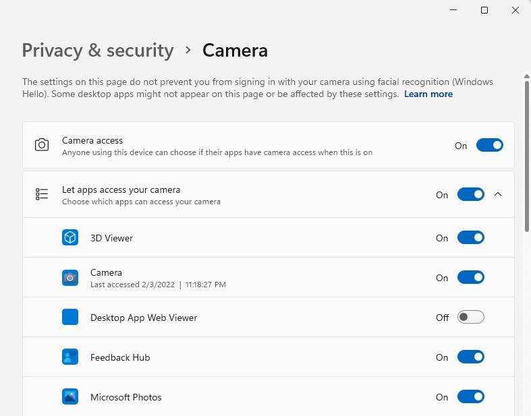
Task: Click the list icon for Let apps access
Action: click(x=42, y=194)
